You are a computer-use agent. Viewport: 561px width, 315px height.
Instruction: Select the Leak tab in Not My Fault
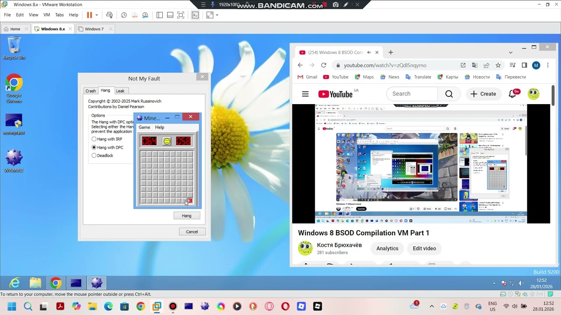tap(120, 91)
